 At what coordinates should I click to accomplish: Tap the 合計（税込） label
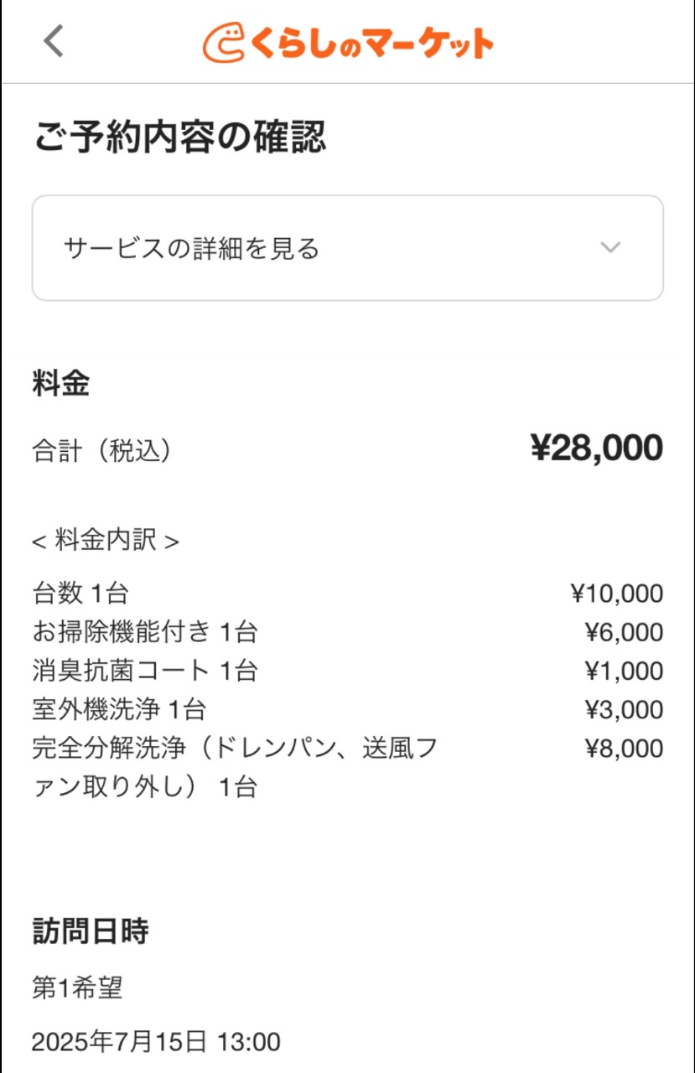[101, 451]
